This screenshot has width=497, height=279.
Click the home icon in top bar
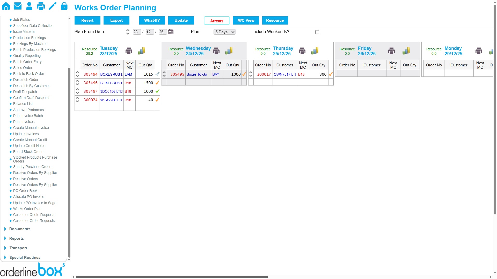[6, 6]
